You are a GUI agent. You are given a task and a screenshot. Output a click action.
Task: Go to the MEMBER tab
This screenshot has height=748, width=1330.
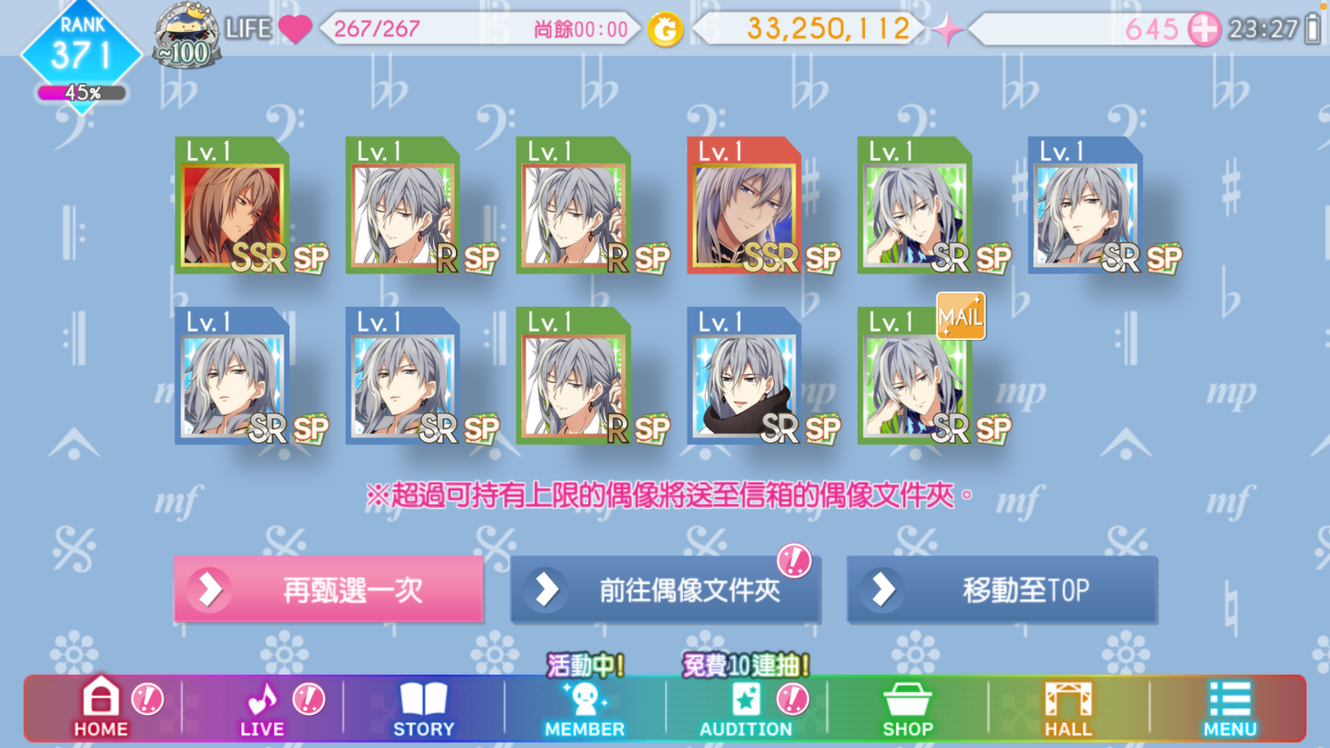(x=584, y=709)
